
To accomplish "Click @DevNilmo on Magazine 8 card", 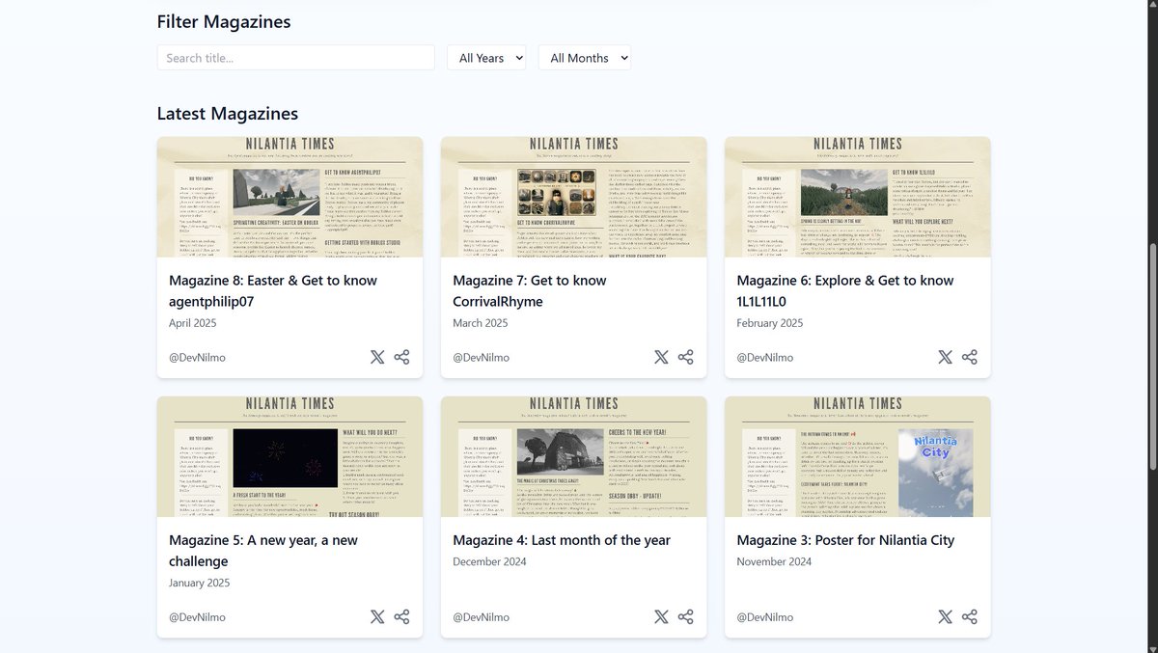I will [x=197, y=357].
